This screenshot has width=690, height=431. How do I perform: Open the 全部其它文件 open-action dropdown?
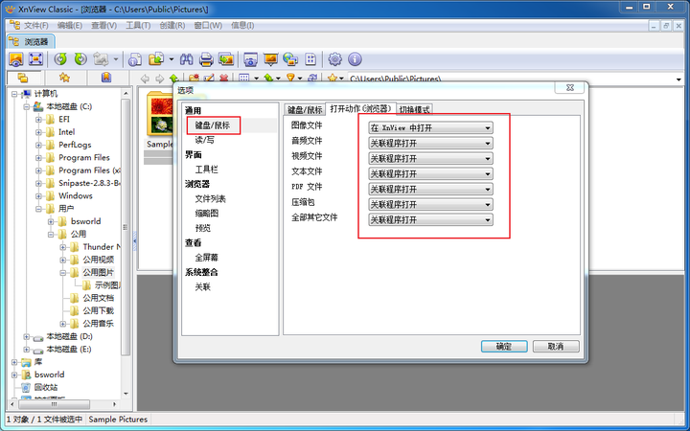click(430, 220)
